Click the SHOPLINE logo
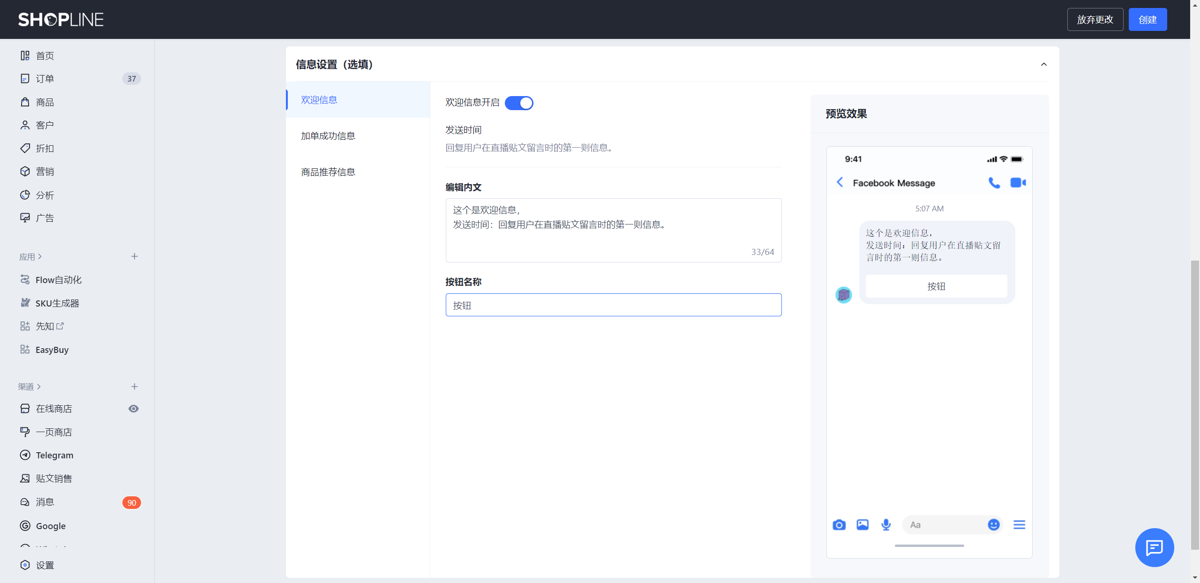 (61, 20)
